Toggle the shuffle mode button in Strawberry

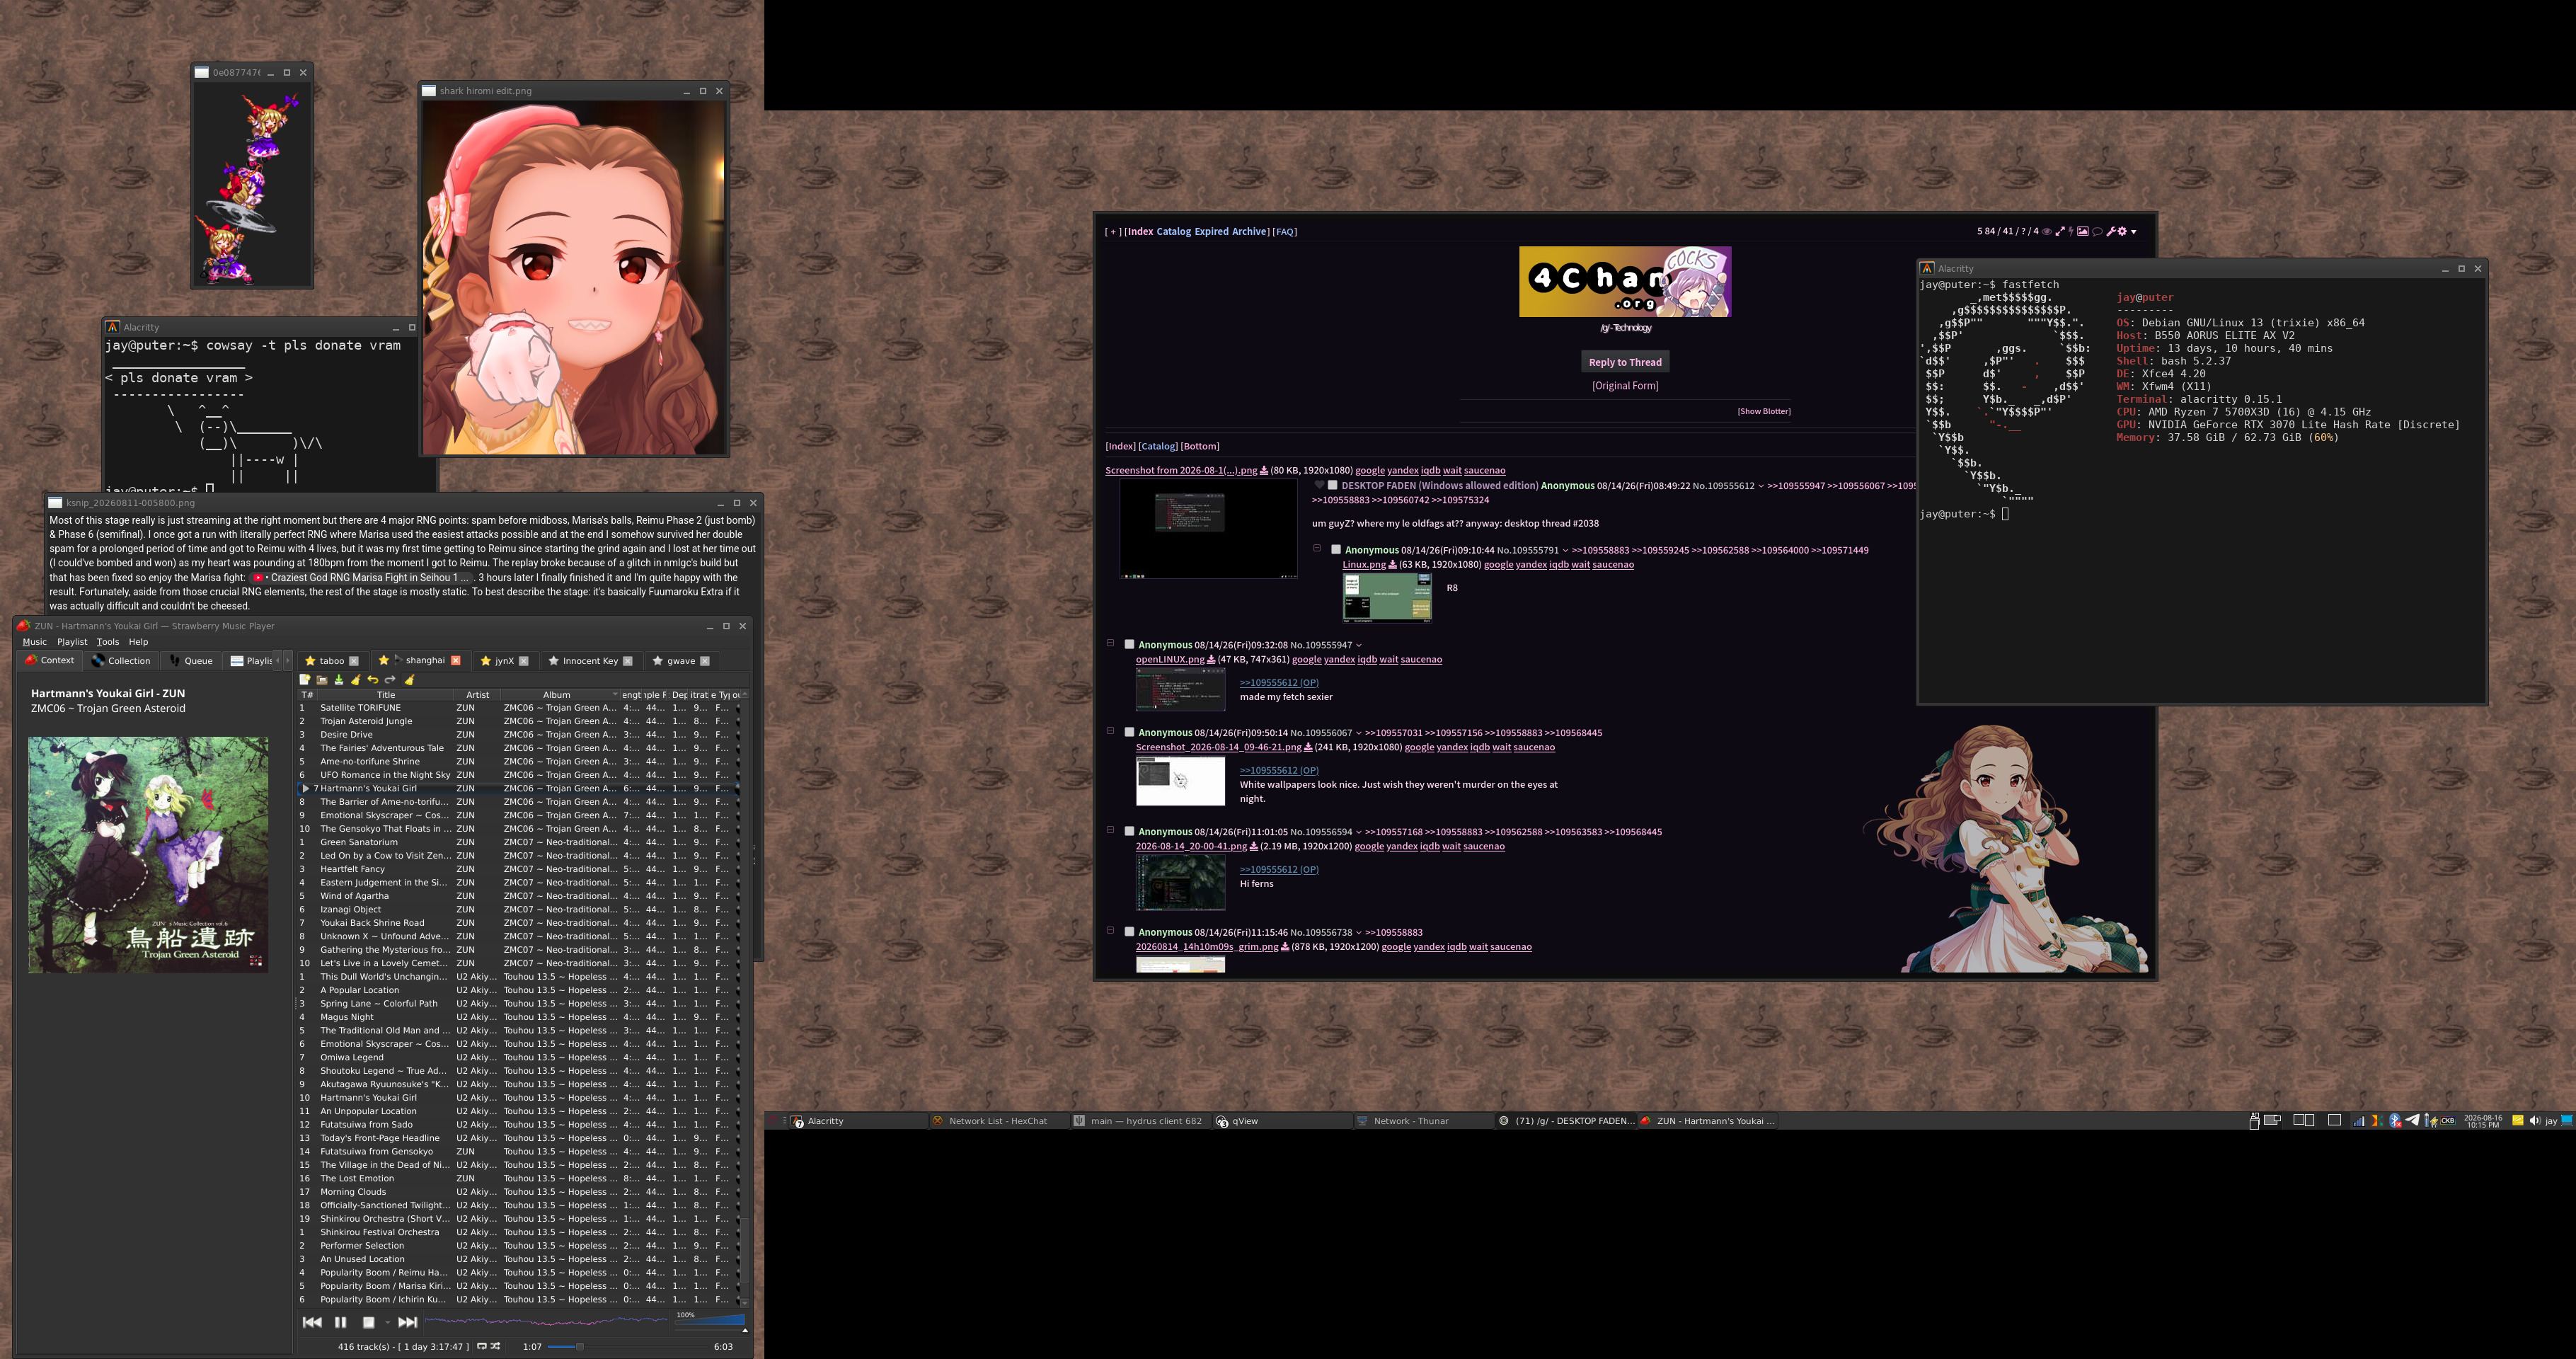coord(496,1347)
